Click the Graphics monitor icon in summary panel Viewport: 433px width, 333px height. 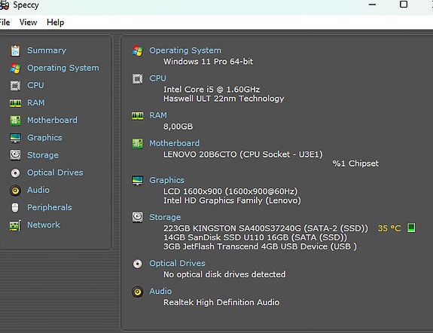pos(138,181)
